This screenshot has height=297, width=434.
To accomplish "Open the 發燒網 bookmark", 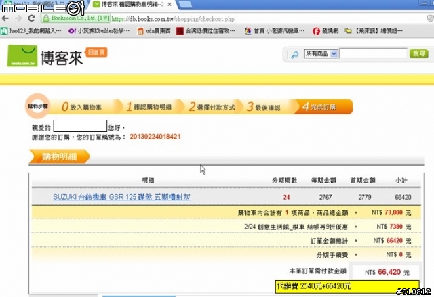I will point(325,31).
